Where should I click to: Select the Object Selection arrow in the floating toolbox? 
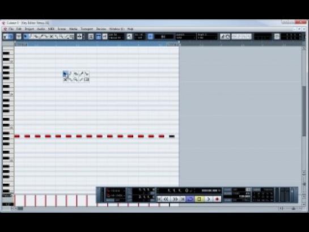coord(65,74)
